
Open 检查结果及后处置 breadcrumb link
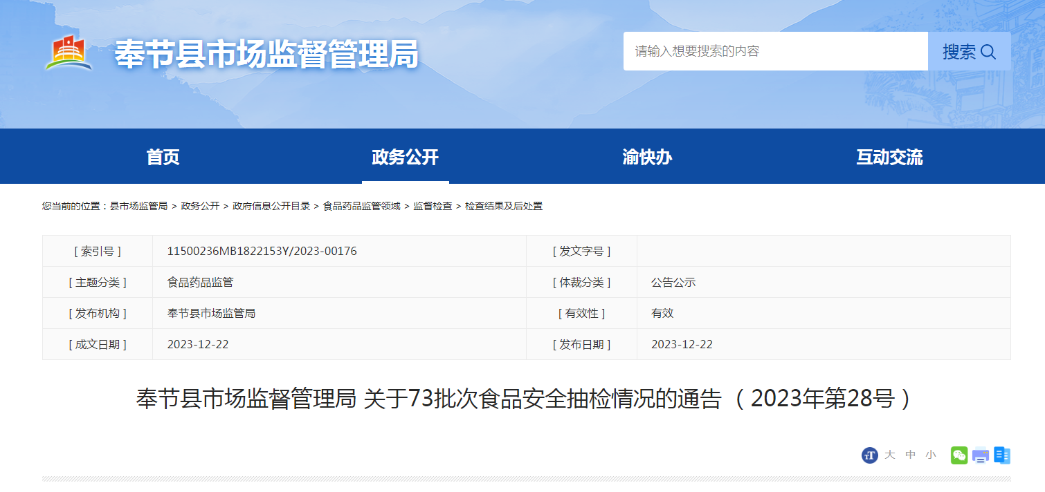504,206
